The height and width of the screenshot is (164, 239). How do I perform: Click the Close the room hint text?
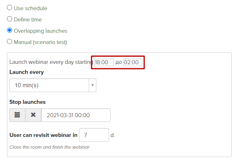tap(49, 147)
